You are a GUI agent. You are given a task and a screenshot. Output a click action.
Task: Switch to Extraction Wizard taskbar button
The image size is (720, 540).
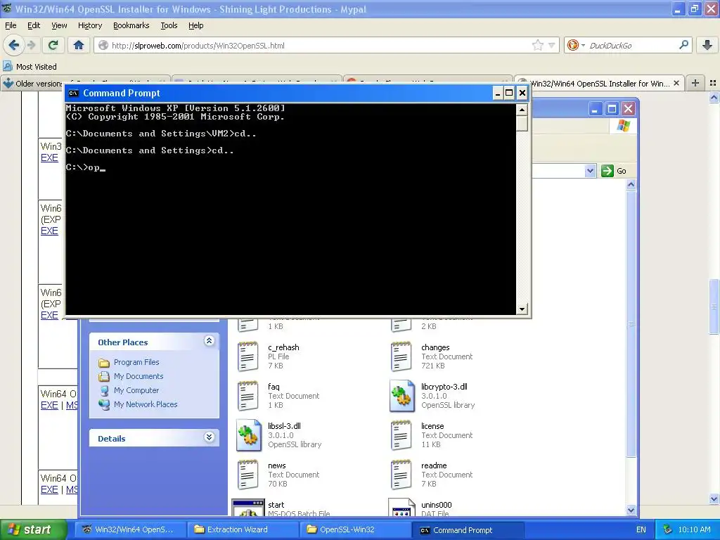(x=243, y=530)
